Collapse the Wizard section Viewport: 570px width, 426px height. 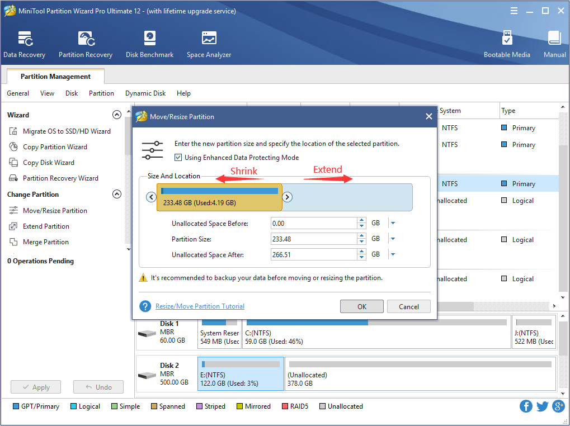click(x=117, y=114)
